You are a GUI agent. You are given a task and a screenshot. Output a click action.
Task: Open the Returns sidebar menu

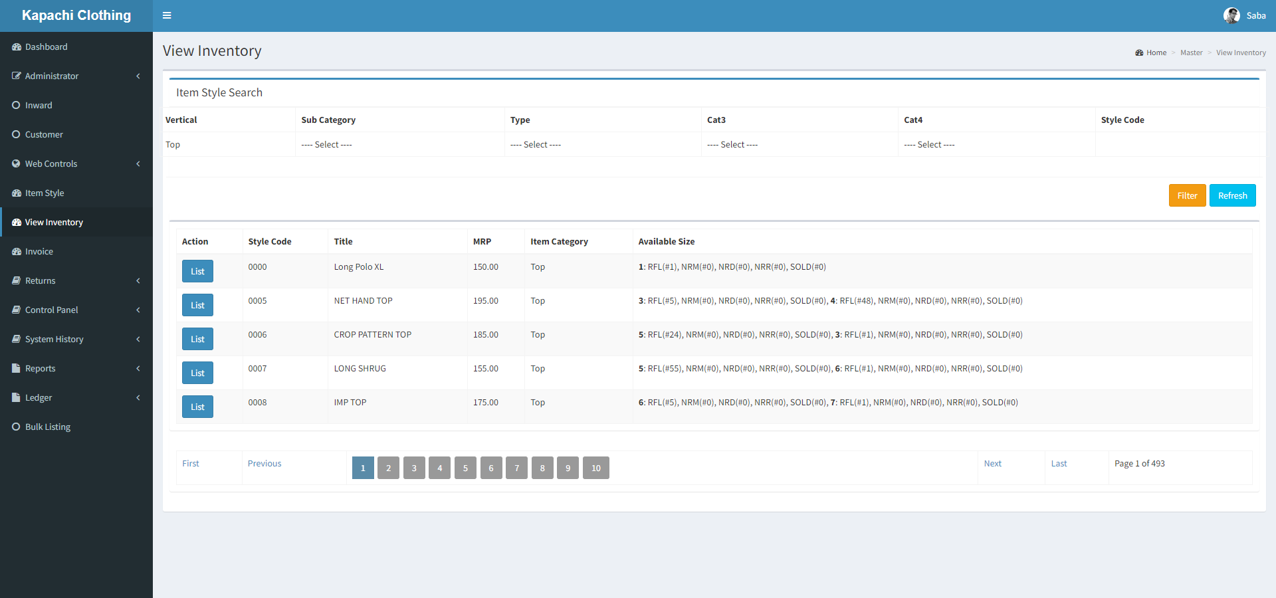click(41, 281)
